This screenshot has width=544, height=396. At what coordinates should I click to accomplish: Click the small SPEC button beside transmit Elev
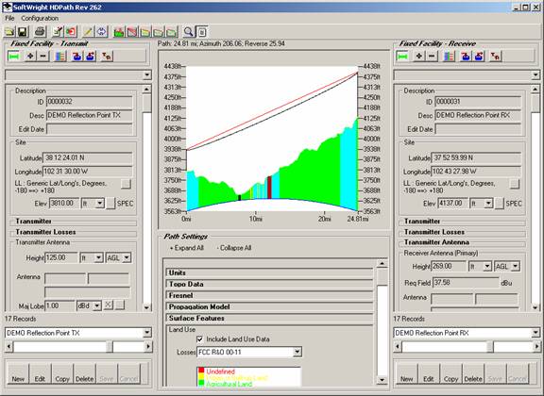[110, 204]
